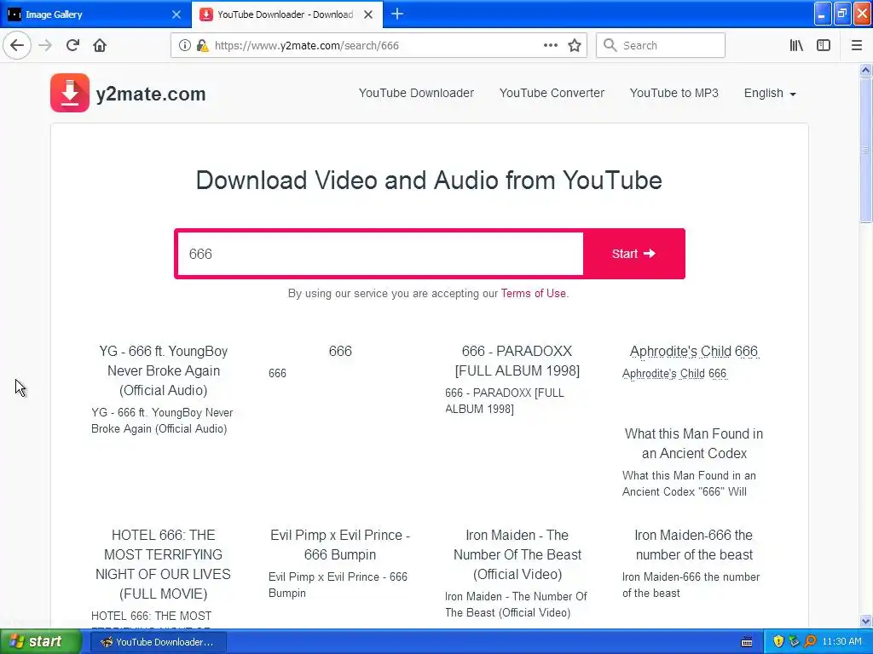Click 'Evil Pimp x Evil Prince - 666 Bumpin' description
873x654 pixels.
[338, 584]
